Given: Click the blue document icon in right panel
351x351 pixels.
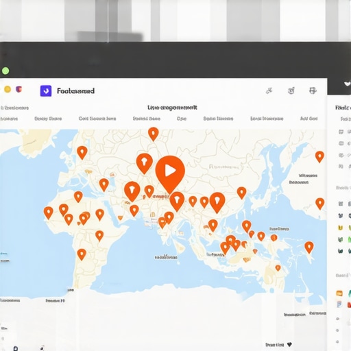Looking at the screenshot, I should 339,304.
